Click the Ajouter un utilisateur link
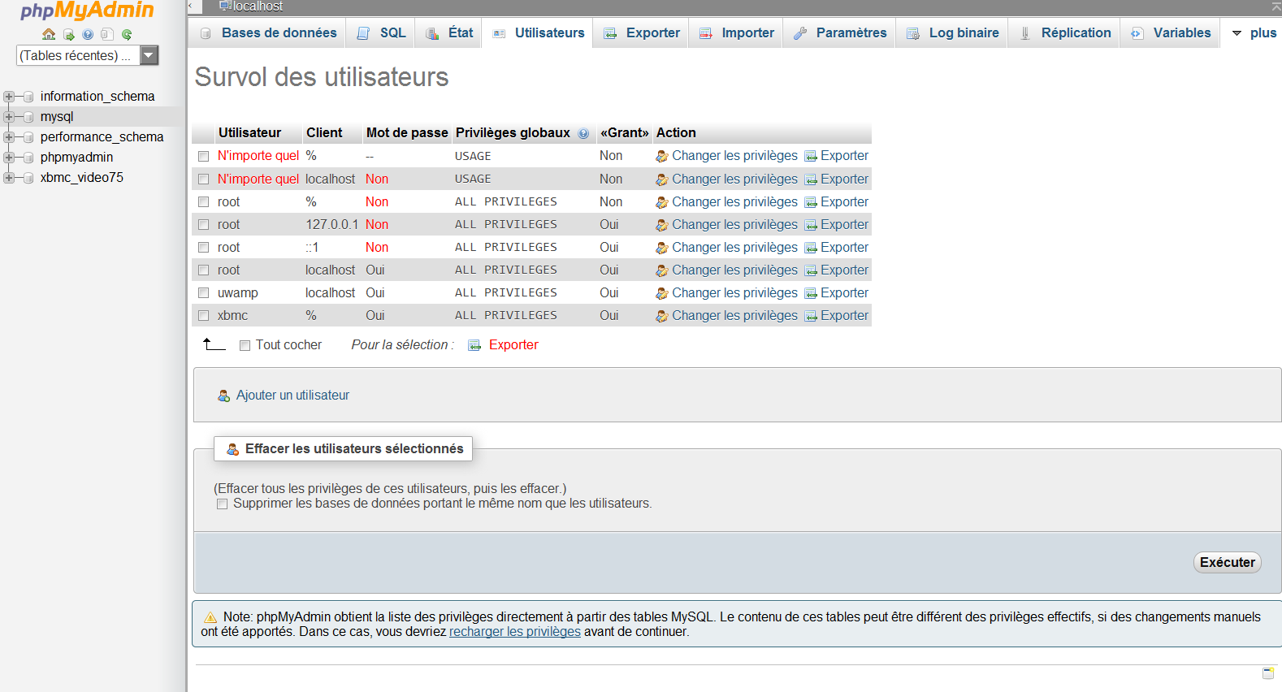The image size is (1282, 692). pos(292,396)
